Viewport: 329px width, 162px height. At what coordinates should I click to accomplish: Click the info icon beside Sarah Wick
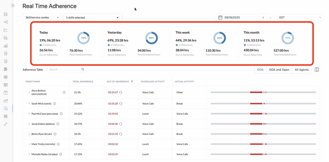(x=55, y=104)
